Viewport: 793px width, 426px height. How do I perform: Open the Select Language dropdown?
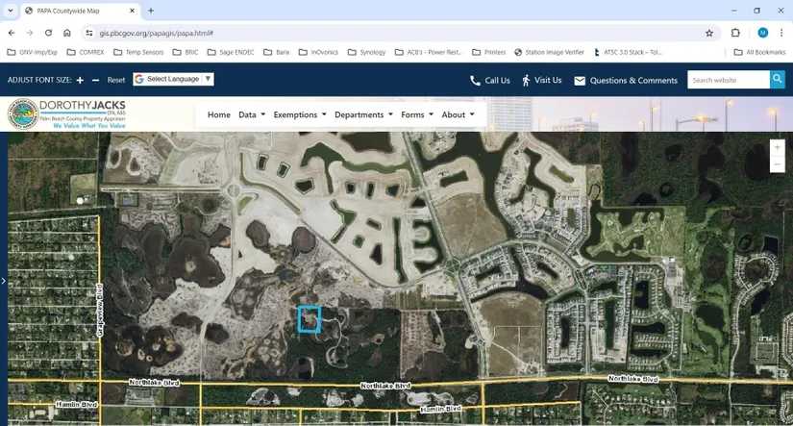click(173, 79)
